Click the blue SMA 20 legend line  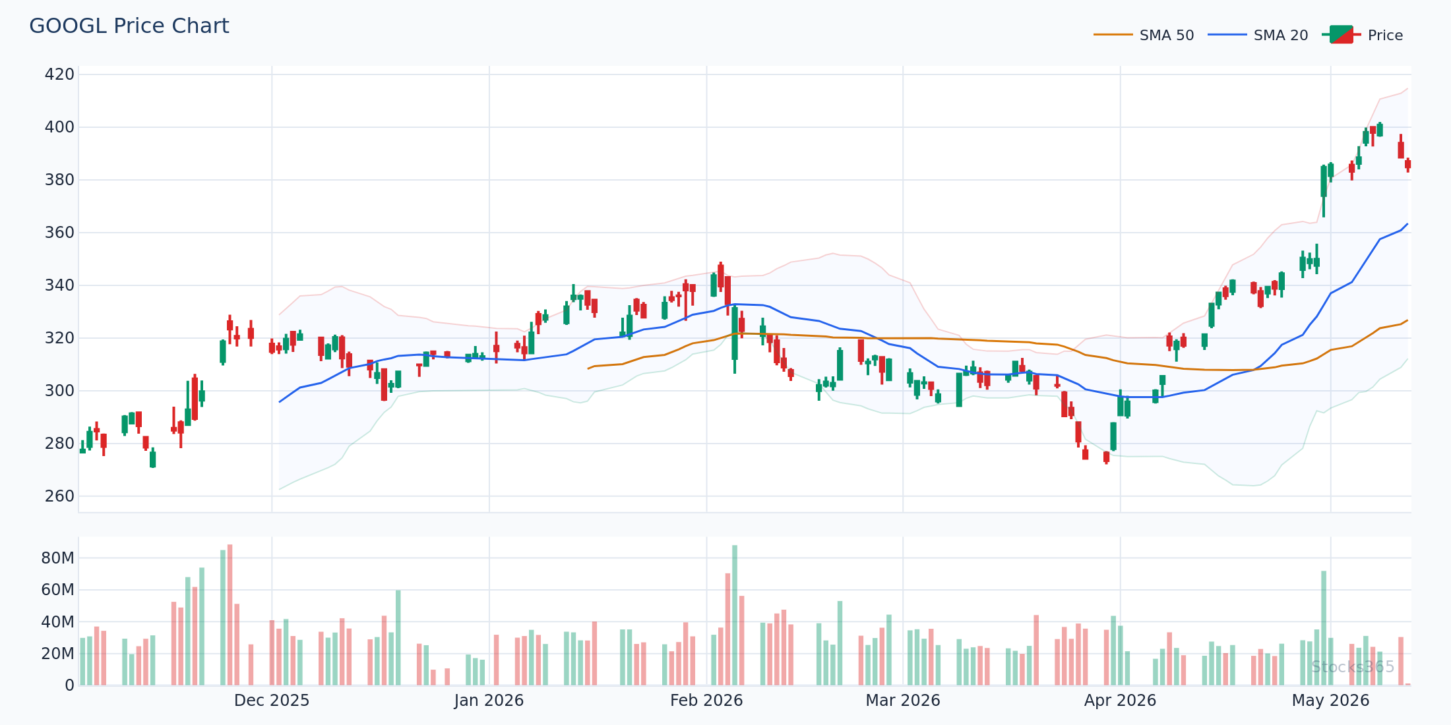coord(1227,35)
